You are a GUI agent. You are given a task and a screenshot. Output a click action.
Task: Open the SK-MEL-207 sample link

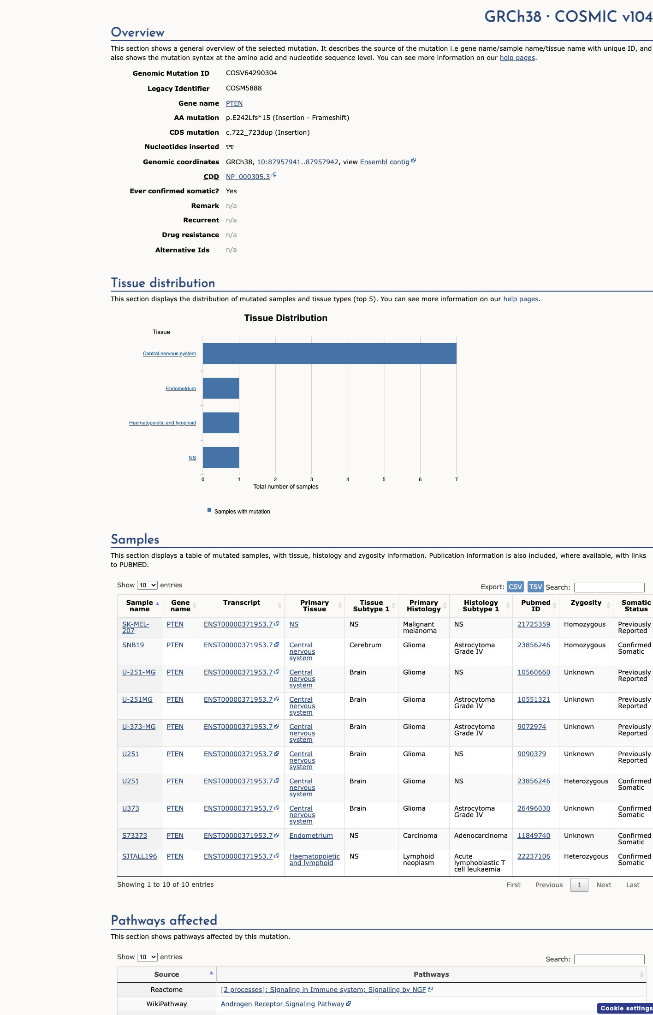136,627
